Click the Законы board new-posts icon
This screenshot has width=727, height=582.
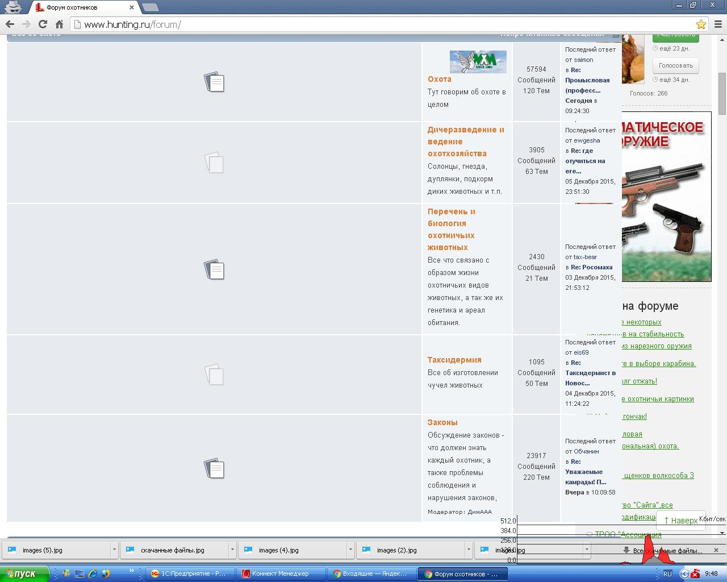click(214, 469)
